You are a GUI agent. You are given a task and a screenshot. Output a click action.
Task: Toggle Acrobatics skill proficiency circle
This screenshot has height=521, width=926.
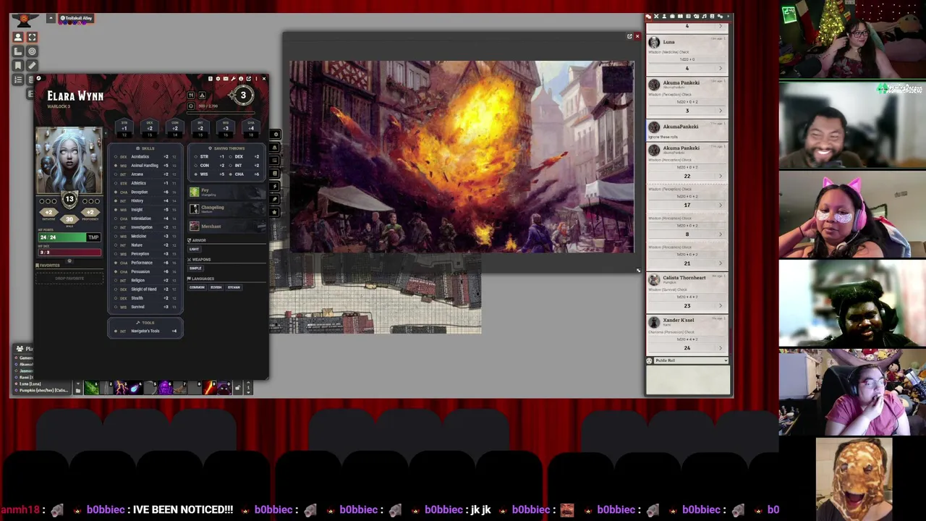116,157
